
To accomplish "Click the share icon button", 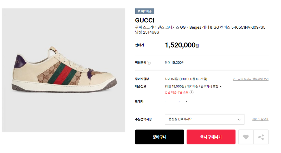I will pos(261,137).
